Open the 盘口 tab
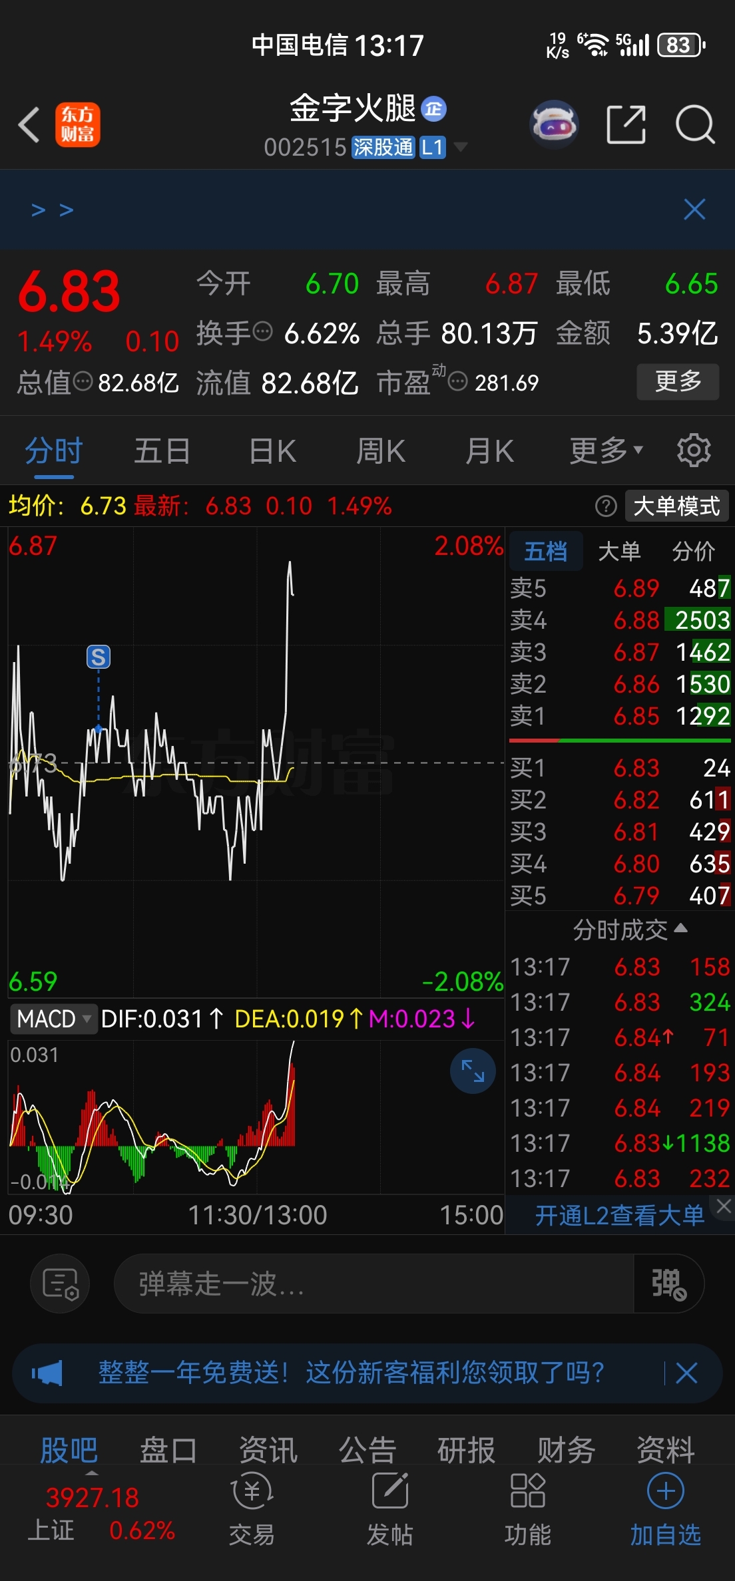Viewport: 735px width, 1581px height. click(x=168, y=1451)
